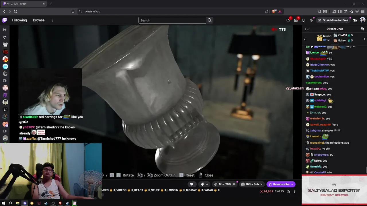Image resolution: width=367 pixels, height=206 pixels.
Task: Open the whispers chat bubble icon
Action: [304, 20]
